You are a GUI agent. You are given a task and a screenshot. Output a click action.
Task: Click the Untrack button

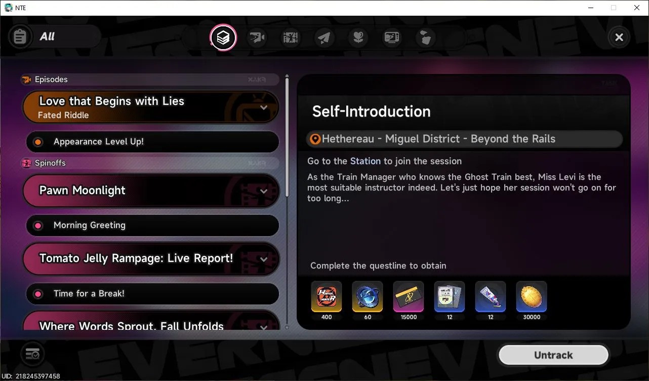[553, 355]
